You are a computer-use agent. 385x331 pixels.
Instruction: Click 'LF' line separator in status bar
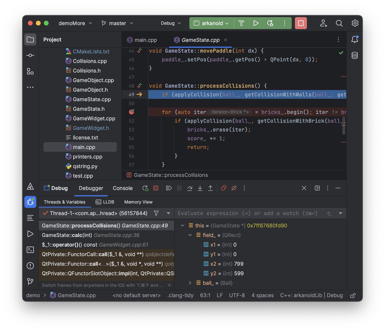point(220,295)
